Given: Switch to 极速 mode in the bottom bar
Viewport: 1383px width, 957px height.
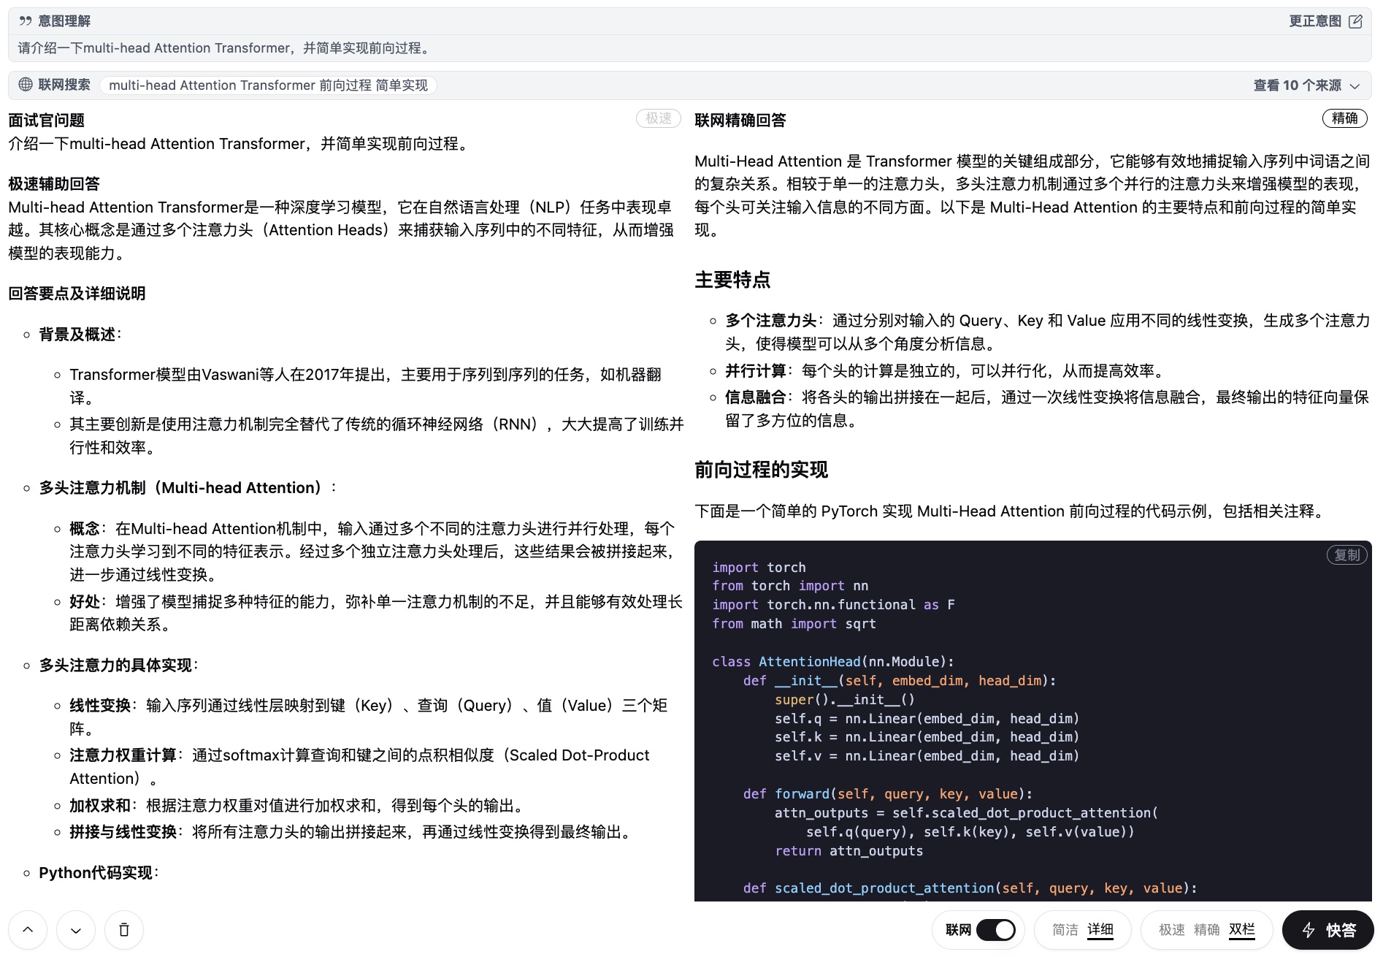Looking at the screenshot, I should pyautogui.click(x=1172, y=930).
